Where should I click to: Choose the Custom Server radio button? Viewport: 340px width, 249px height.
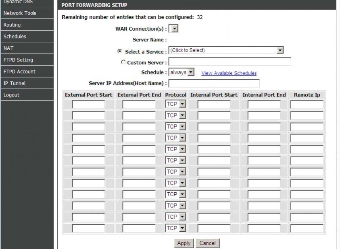click(x=123, y=62)
